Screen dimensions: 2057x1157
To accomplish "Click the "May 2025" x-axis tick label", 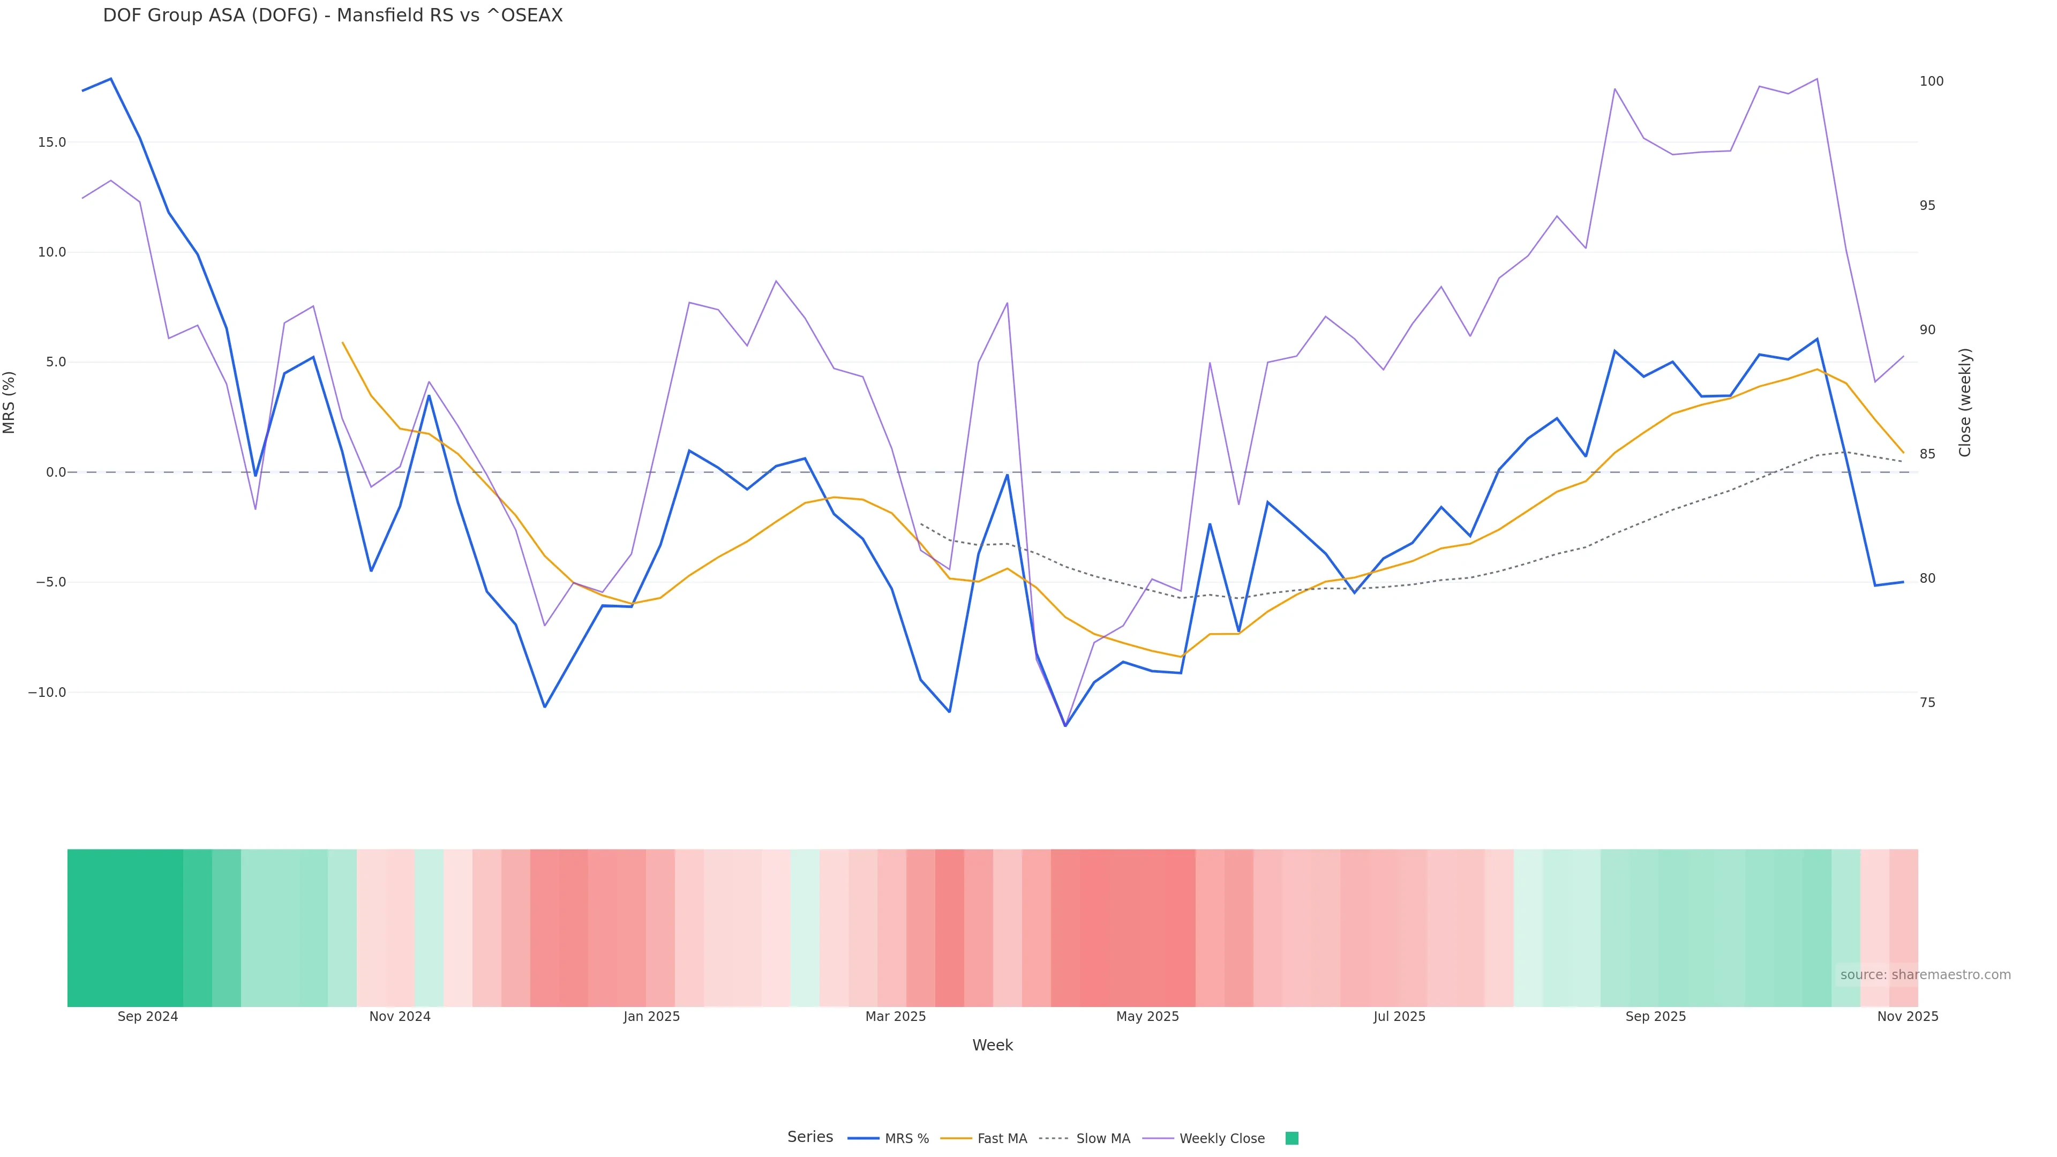I will coord(1147,1017).
